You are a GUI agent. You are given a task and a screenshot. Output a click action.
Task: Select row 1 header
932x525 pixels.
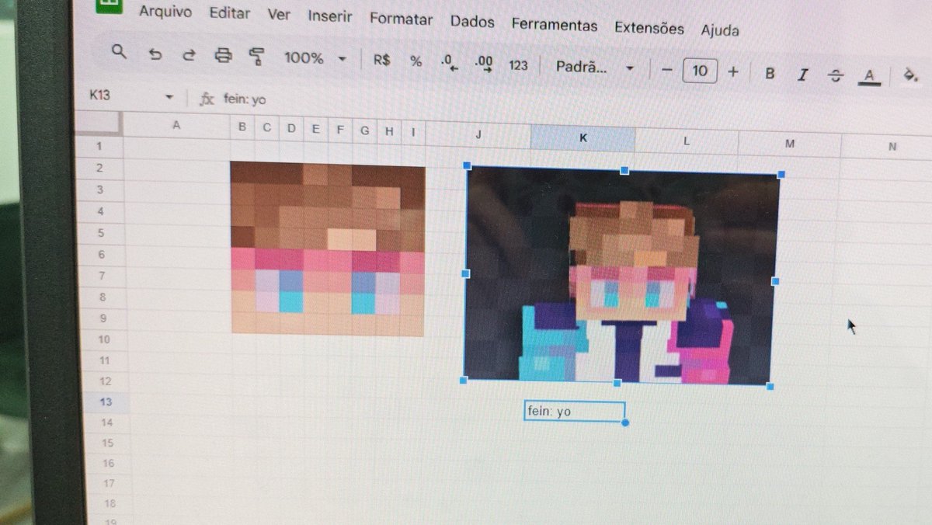click(x=99, y=146)
